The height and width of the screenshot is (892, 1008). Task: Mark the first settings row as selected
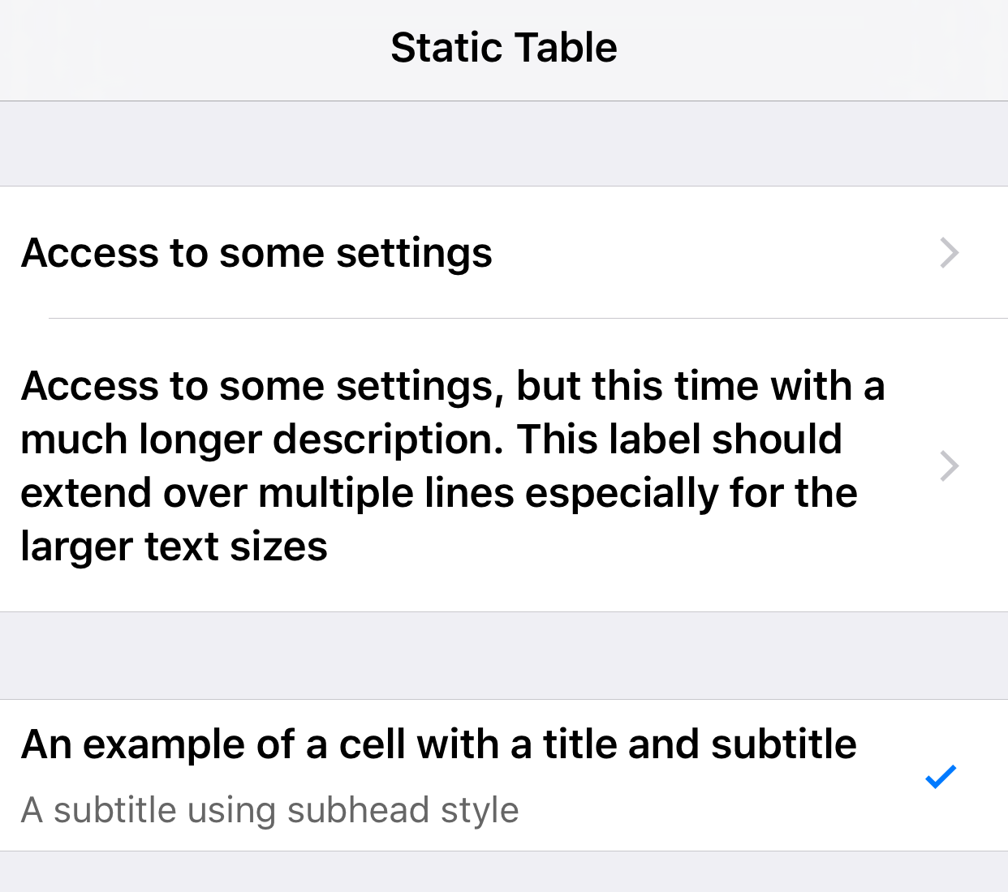[x=406, y=253]
